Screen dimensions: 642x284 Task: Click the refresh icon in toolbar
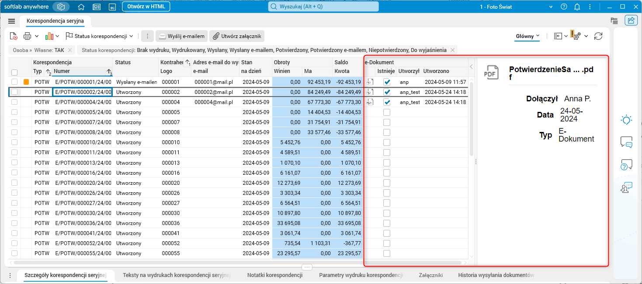point(598,36)
